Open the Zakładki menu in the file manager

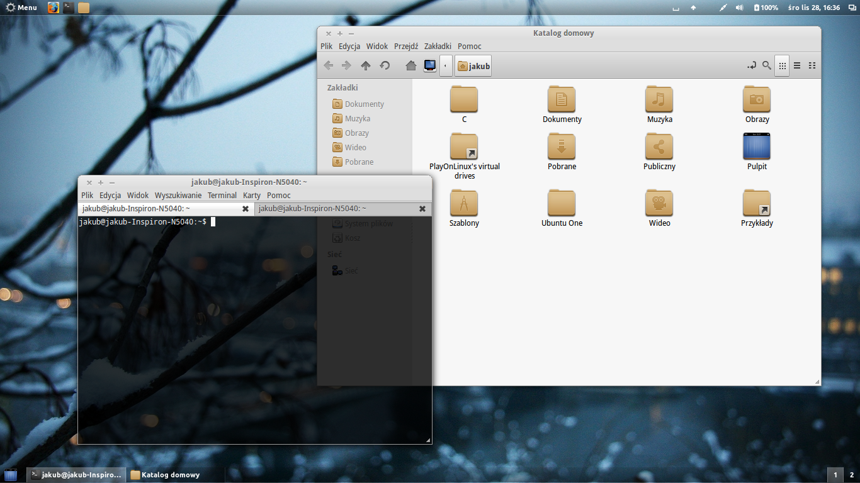pyautogui.click(x=438, y=46)
